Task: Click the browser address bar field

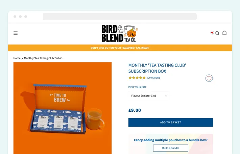Action: pyautogui.click(x=120, y=17)
